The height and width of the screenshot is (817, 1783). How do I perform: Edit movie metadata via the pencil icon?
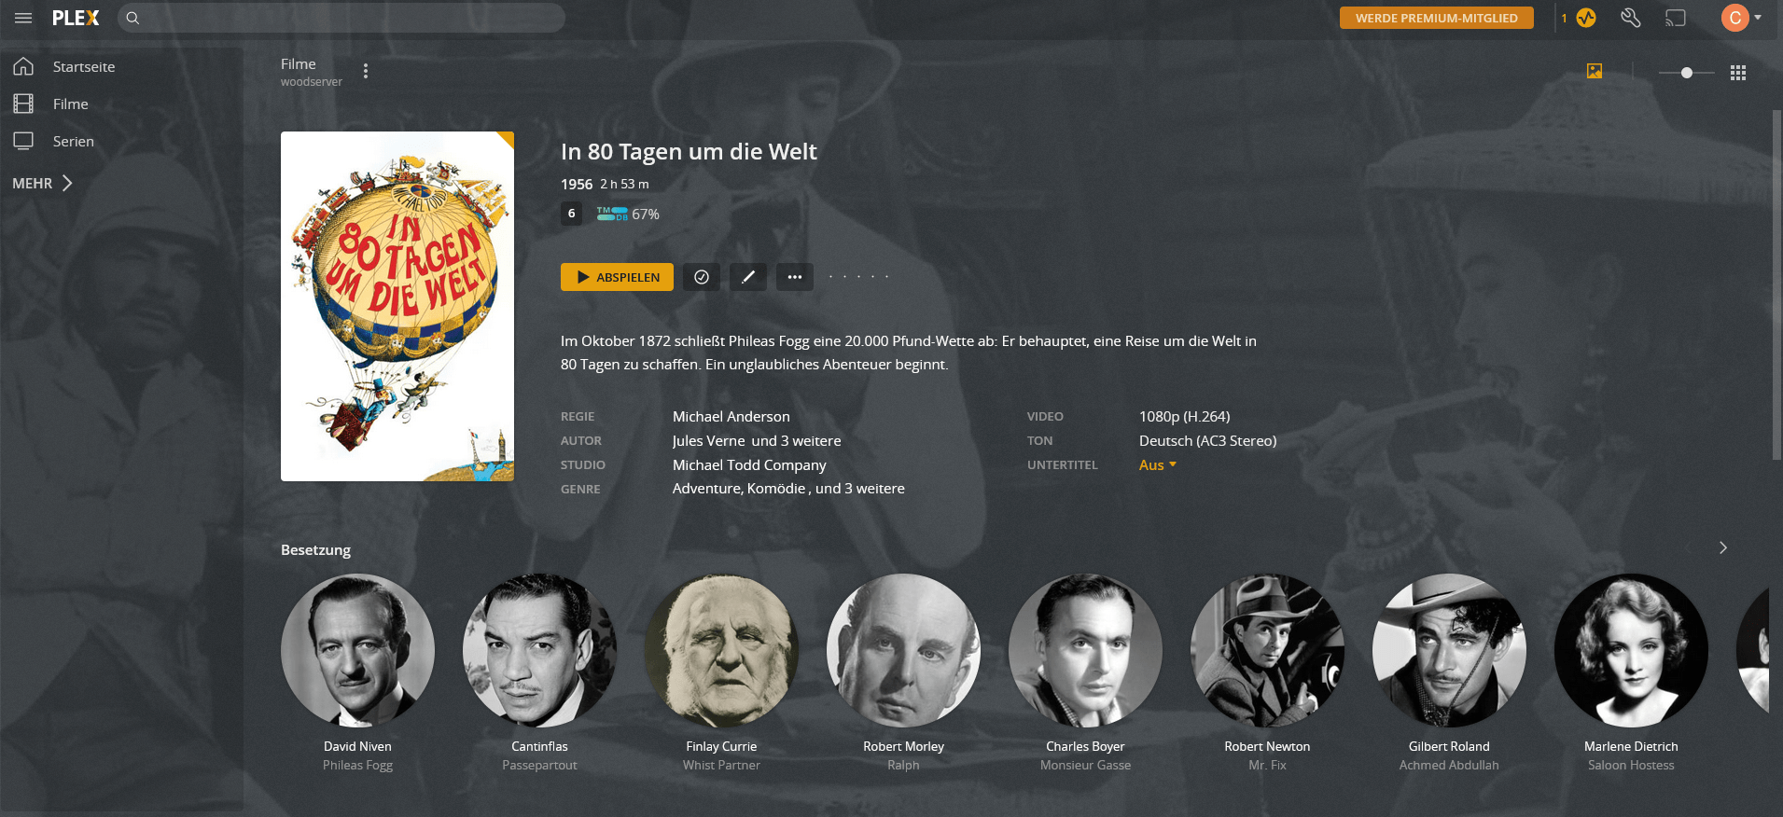[x=748, y=277]
